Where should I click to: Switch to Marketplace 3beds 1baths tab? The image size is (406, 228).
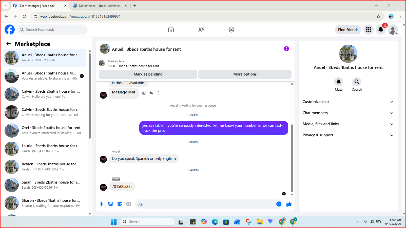[100, 6]
